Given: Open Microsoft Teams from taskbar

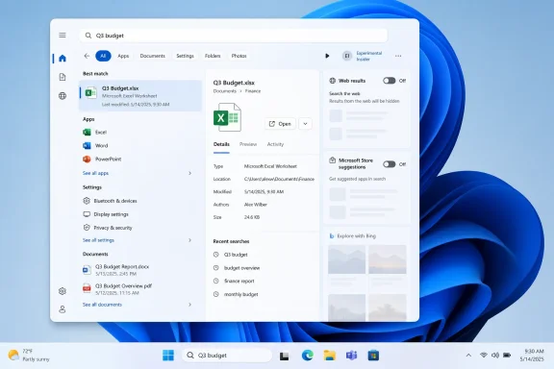Looking at the screenshot, I should click(x=351, y=356).
